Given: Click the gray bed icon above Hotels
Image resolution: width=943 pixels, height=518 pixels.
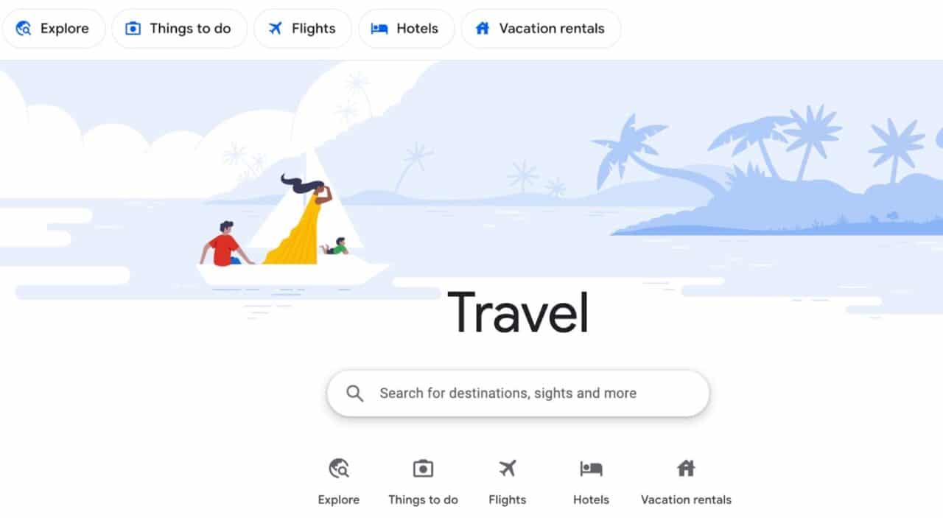Looking at the screenshot, I should [591, 468].
